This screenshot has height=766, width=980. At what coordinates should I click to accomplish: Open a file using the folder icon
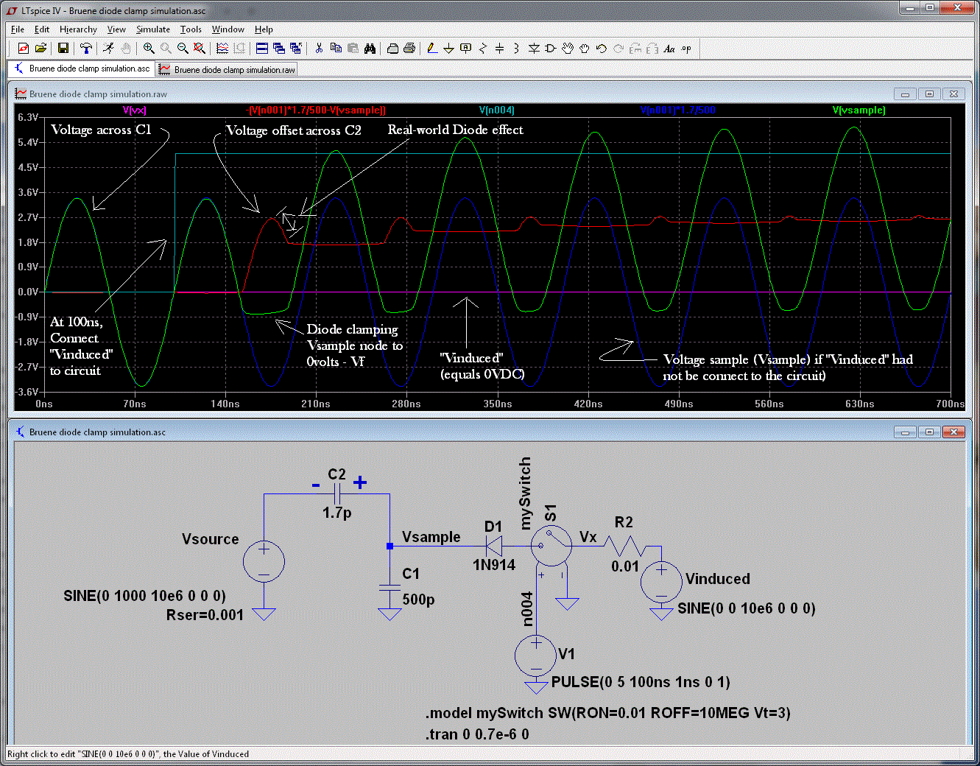(x=41, y=49)
